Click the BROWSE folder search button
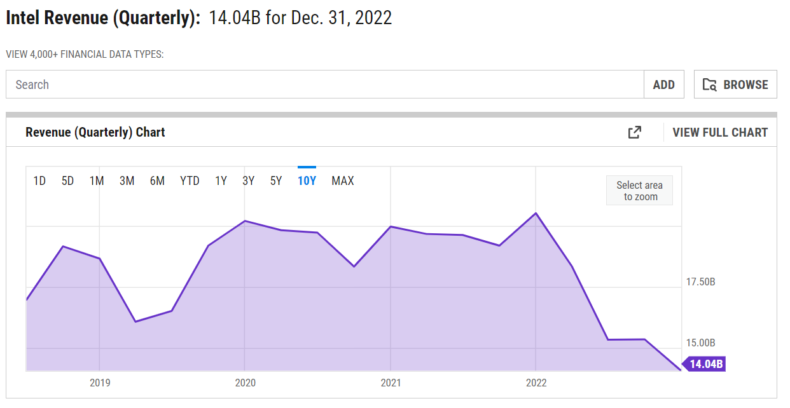The height and width of the screenshot is (408, 790). click(735, 85)
